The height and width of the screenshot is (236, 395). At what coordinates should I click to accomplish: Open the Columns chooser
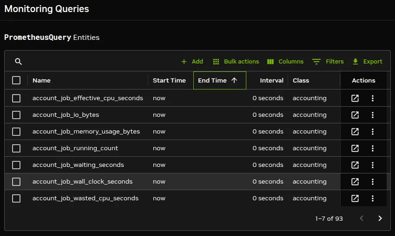coord(285,62)
